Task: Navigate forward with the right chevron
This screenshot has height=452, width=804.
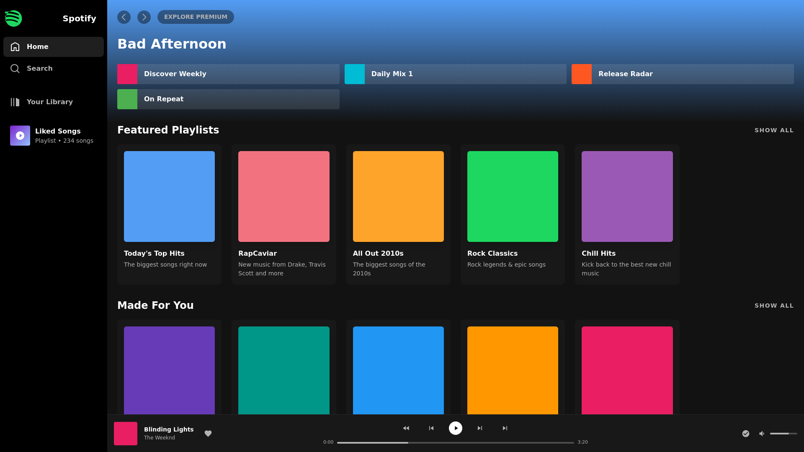Action: click(144, 17)
